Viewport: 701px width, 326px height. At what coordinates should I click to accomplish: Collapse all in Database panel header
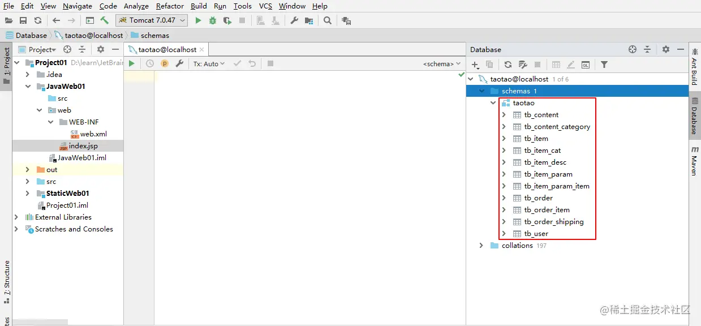point(647,49)
